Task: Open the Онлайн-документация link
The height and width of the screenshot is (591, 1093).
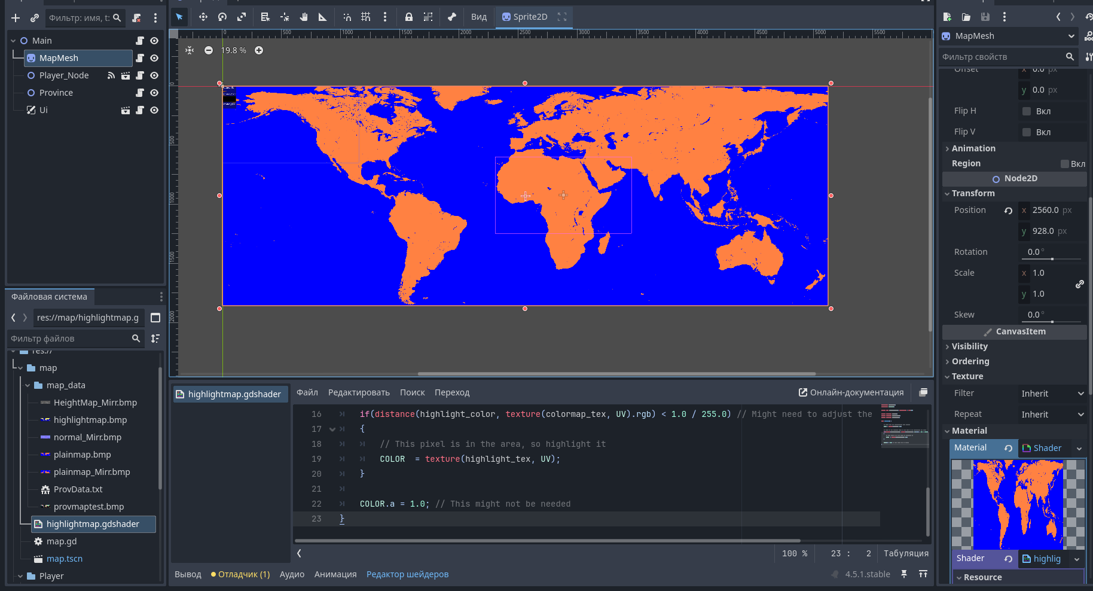Action: pyautogui.click(x=851, y=392)
